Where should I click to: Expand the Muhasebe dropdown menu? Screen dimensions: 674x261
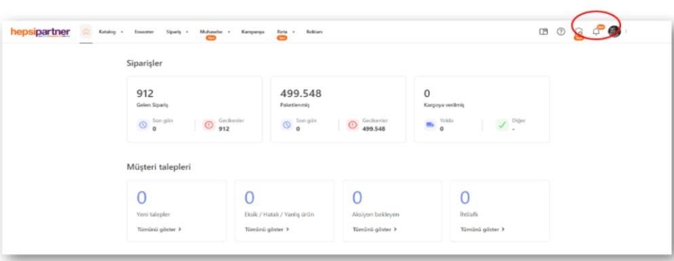(215, 32)
